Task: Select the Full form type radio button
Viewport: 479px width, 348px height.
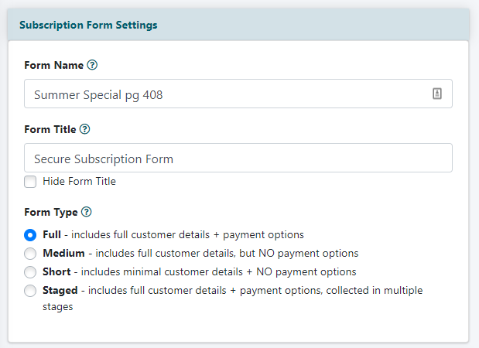Action: pos(30,234)
